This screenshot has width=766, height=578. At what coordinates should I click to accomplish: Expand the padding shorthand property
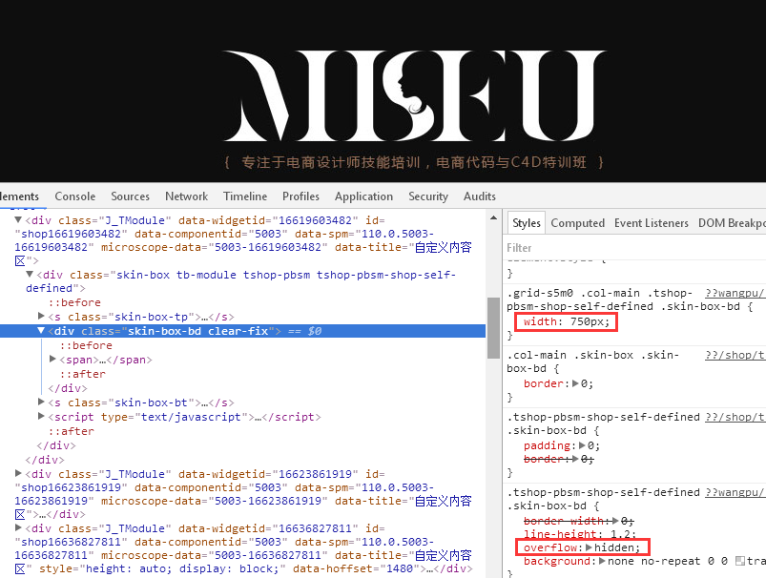[x=582, y=445]
